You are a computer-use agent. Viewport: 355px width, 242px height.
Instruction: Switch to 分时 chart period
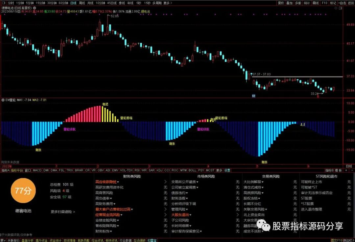[x=11, y=3]
